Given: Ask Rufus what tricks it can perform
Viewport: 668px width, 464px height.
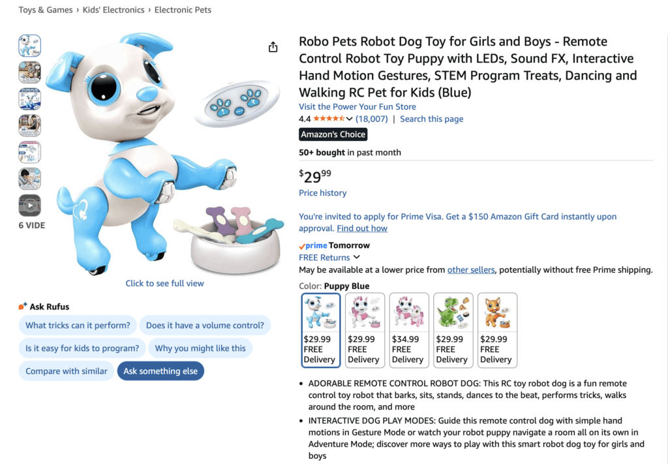Looking at the screenshot, I should click(x=77, y=325).
